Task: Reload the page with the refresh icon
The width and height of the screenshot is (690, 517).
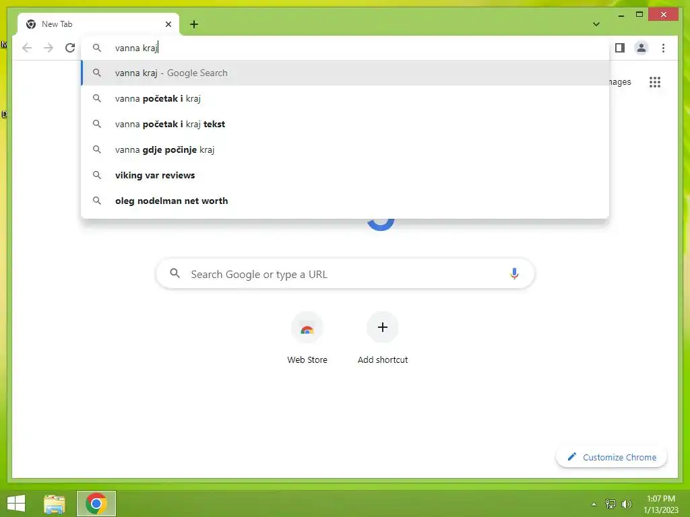Action: (70, 48)
